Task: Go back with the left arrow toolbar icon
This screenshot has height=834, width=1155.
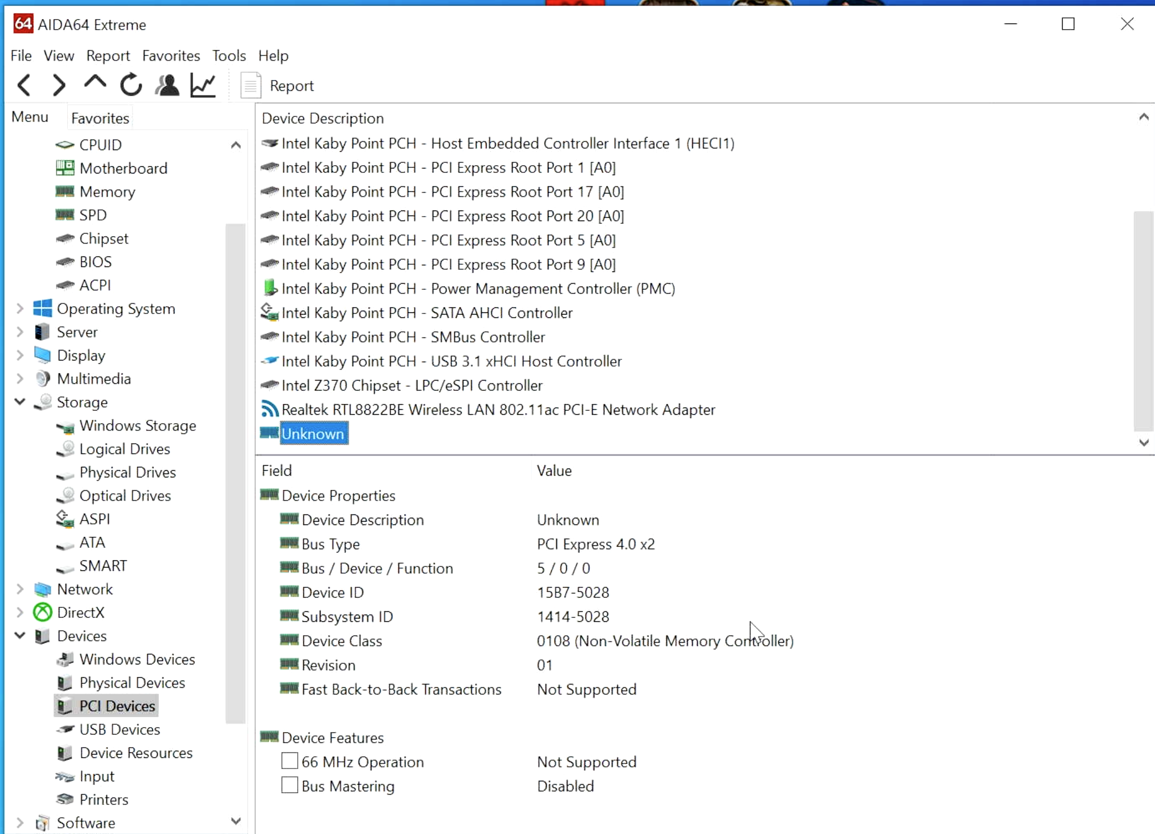Action: point(24,85)
